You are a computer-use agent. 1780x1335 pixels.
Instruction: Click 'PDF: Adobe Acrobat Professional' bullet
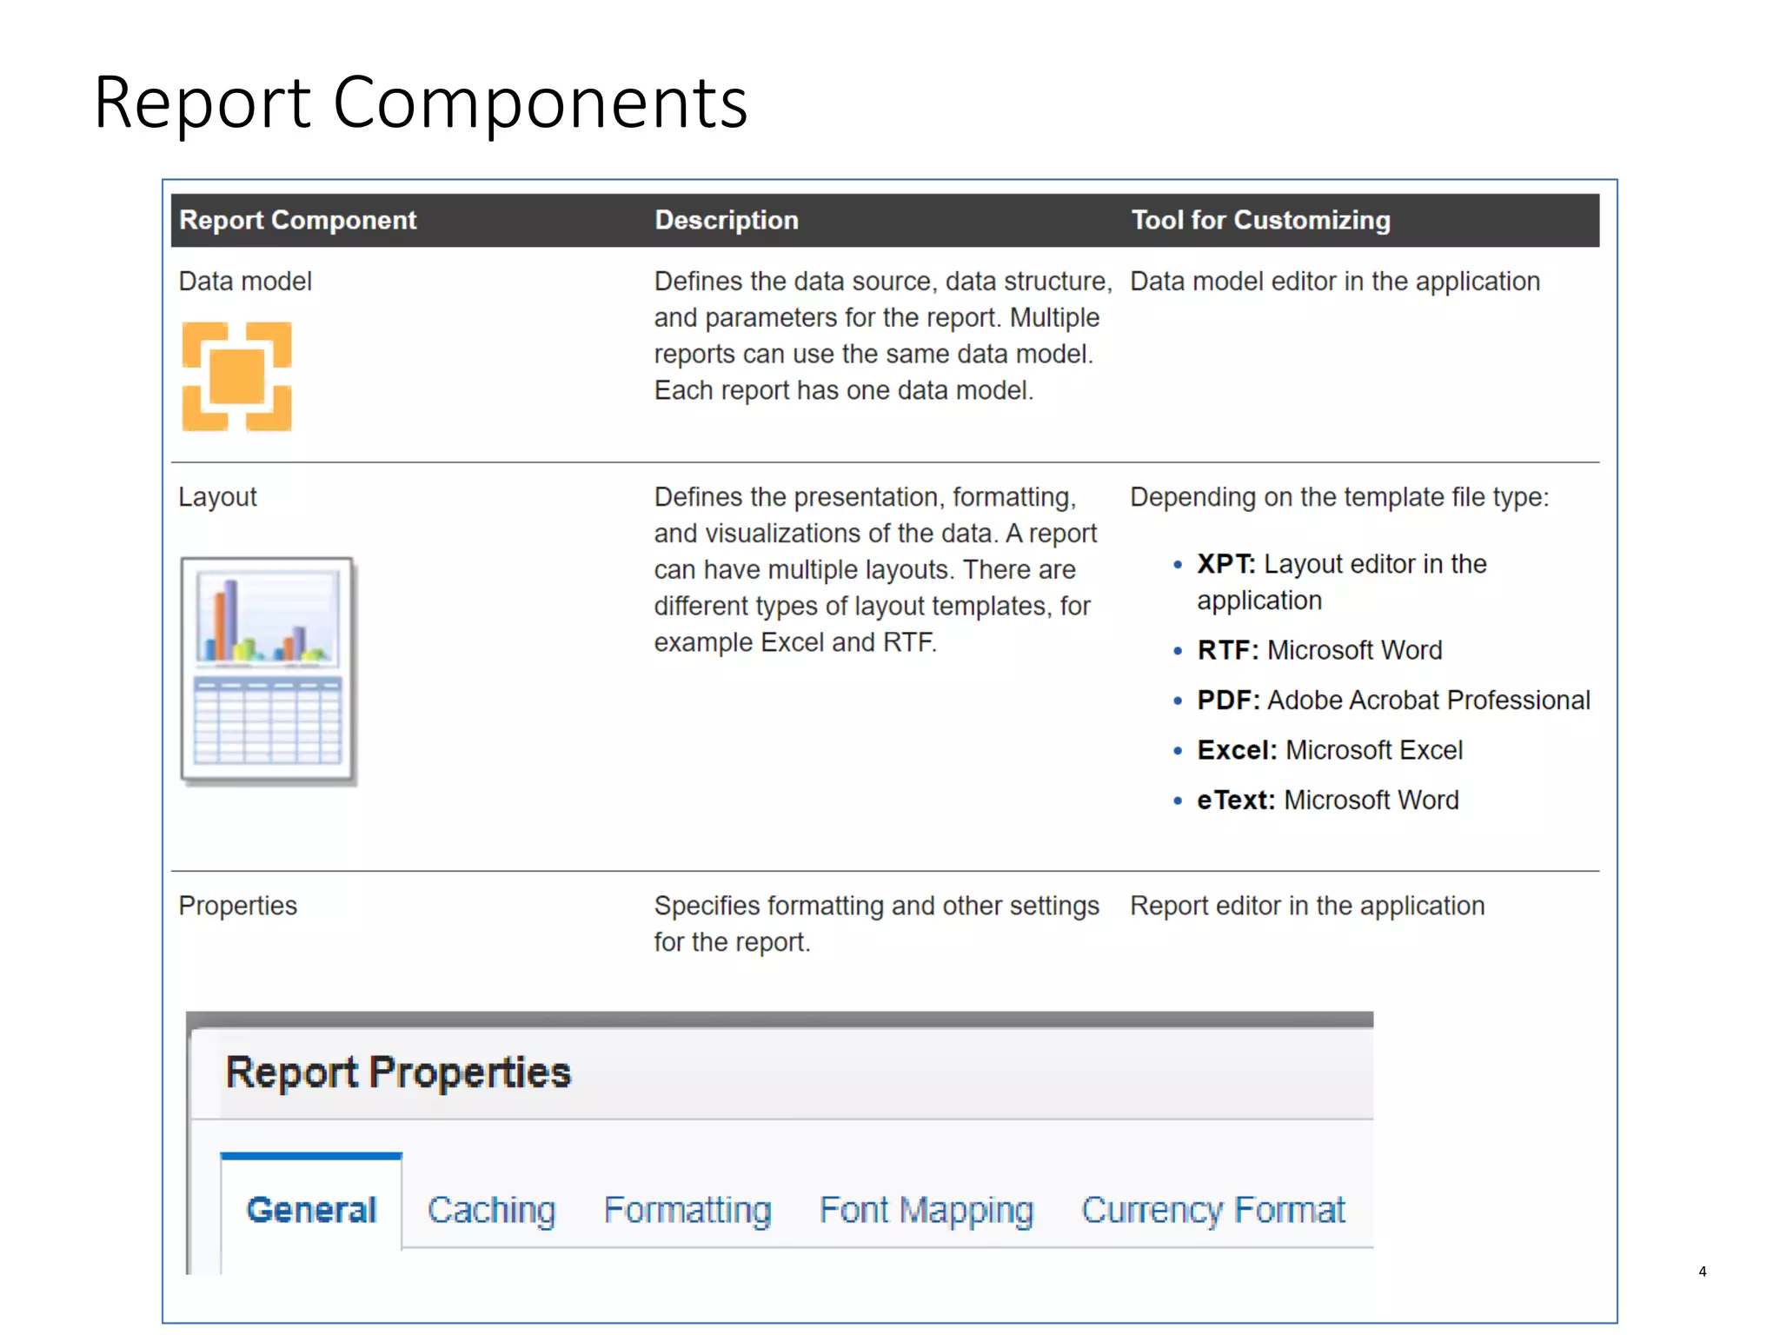[1393, 700]
